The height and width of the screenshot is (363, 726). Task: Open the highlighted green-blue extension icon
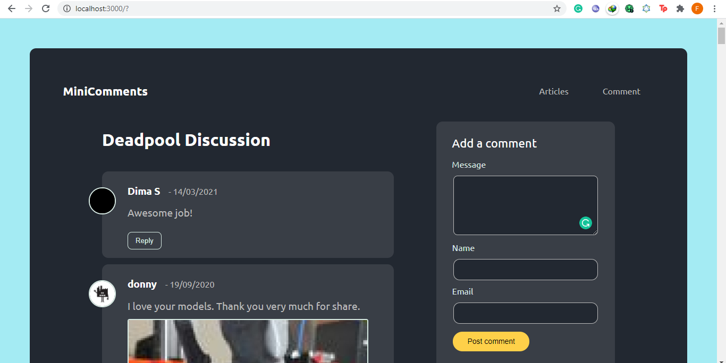(612, 8)
